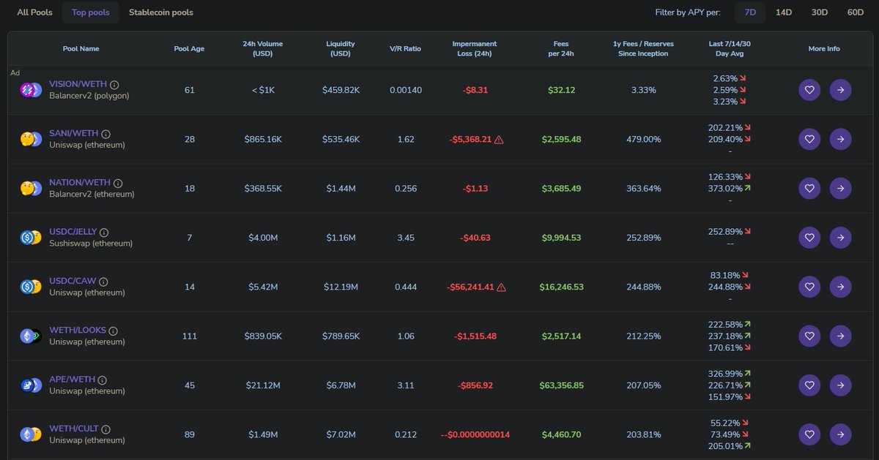Open the WETH/CULT pool link
Image resolution: width=879 pixels, height=460 pixels.
[x=73, y=429]
